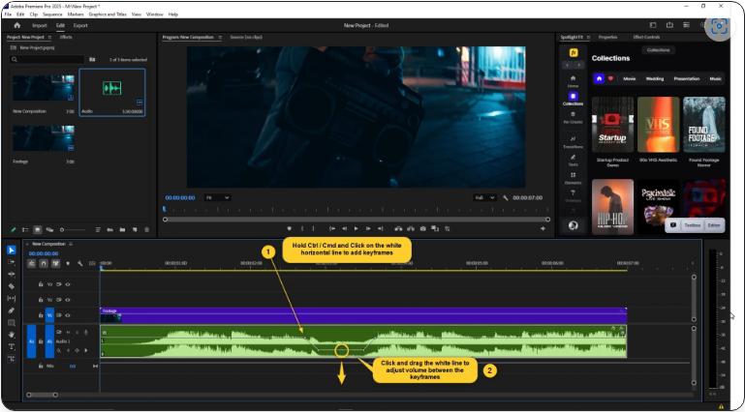The image size is (745, 412).
Task: Click the captions track options icon
Action: pyautogui.click(x=92, y=263)
